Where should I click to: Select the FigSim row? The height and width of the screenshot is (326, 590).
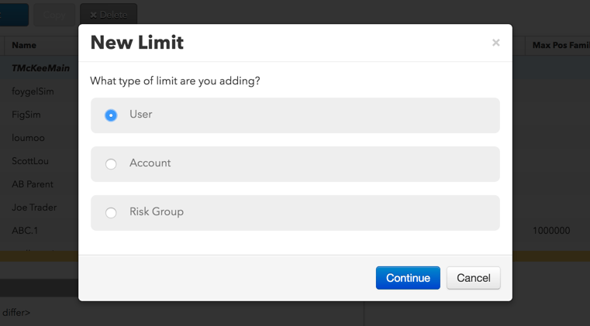tap(39, 115)
